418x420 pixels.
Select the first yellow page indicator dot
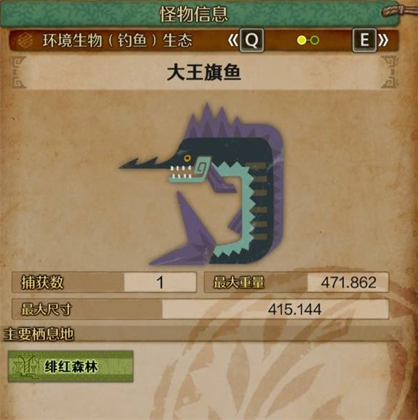(302, 40)
